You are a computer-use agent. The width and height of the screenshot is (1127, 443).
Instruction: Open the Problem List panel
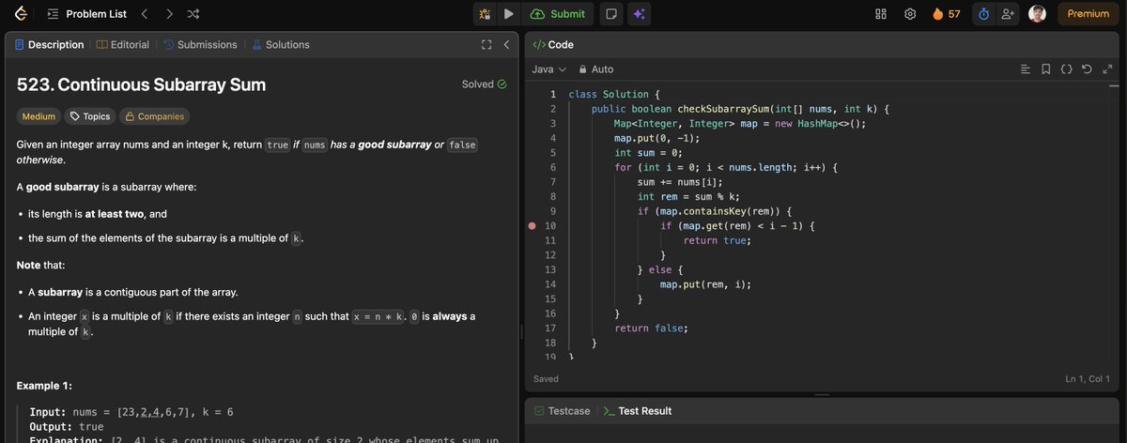pos(85,14)
